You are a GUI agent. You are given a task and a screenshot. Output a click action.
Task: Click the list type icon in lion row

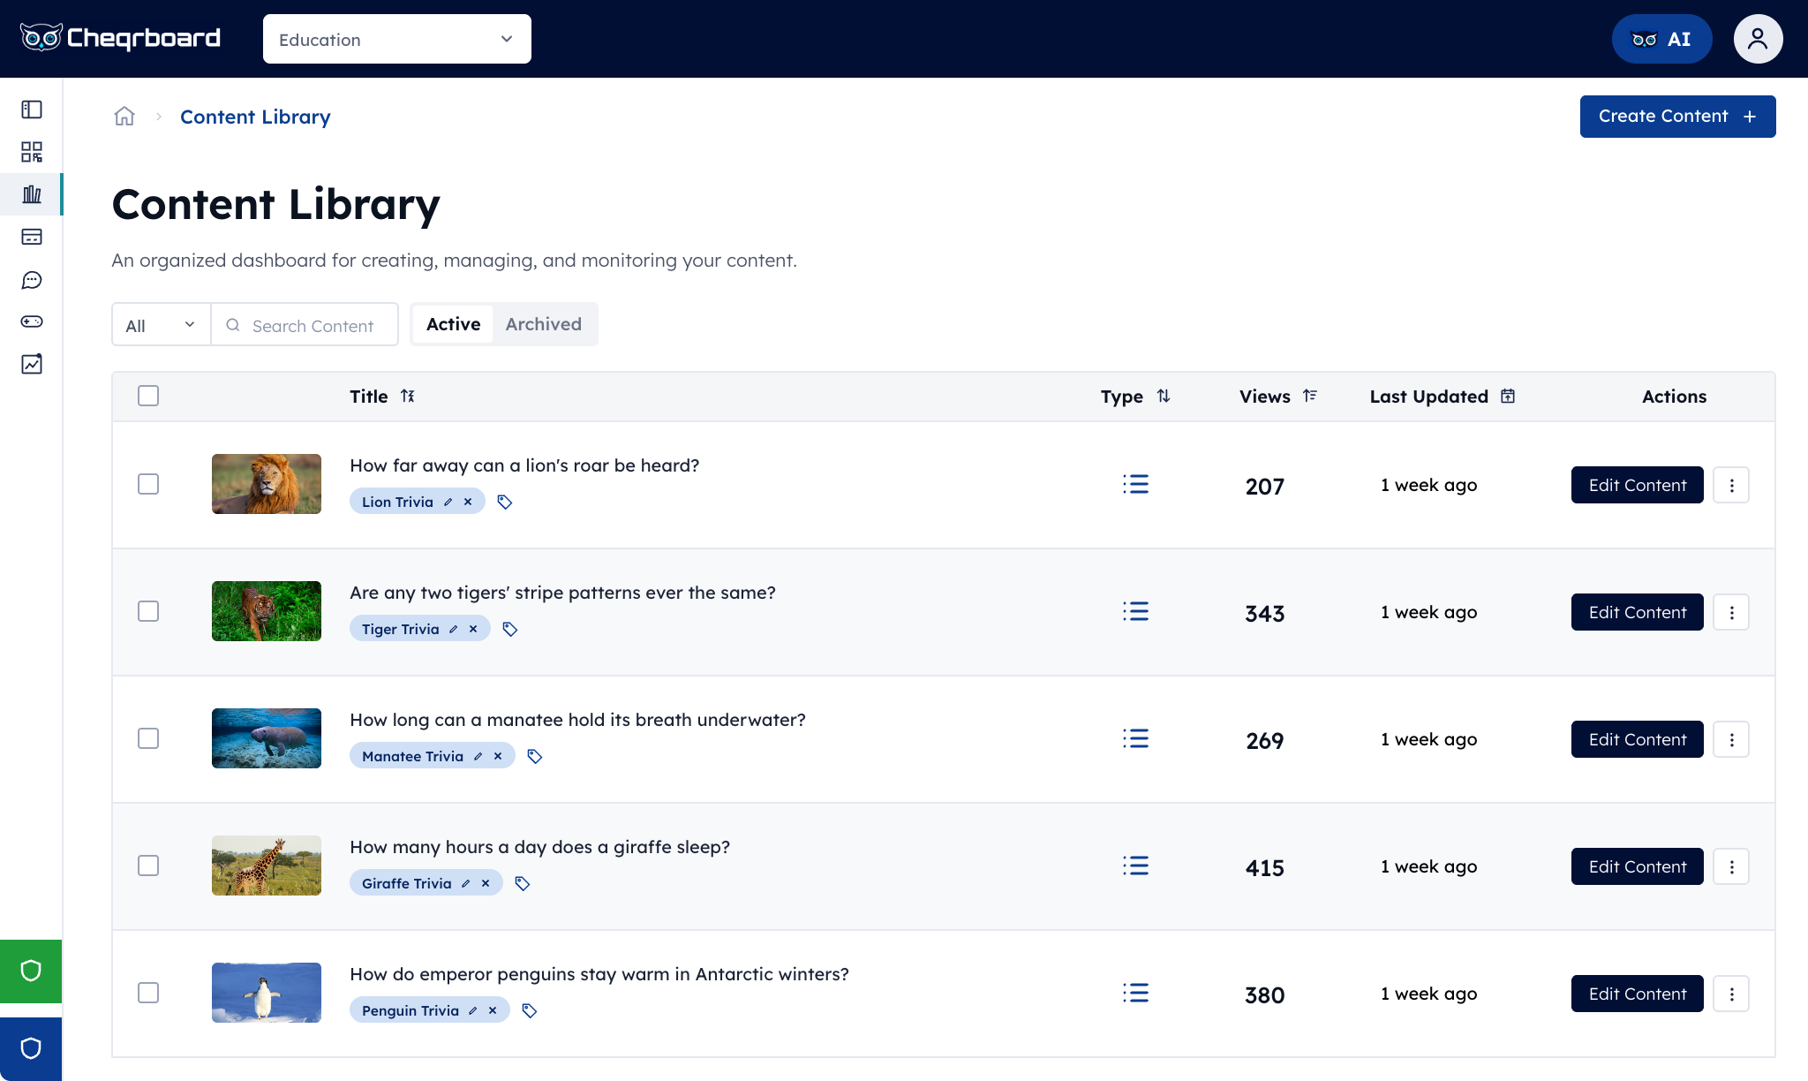[1135, 484]
